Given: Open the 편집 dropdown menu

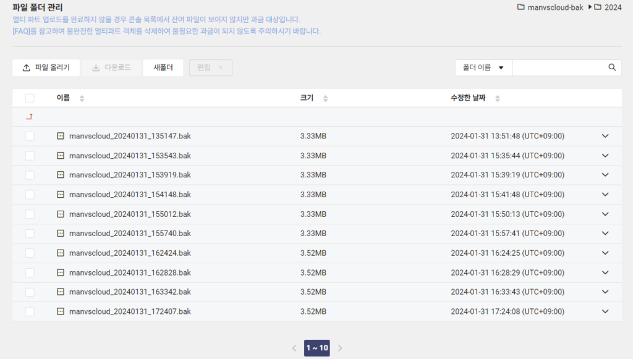Looking at the screenshot, I should pos(210,67).
